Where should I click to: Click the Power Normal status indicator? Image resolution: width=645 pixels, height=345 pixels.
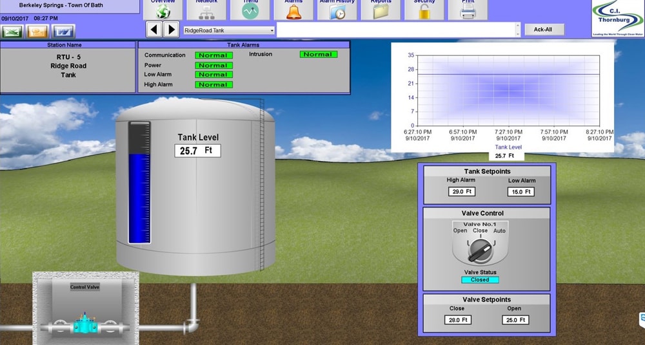[x=213, y=65]
